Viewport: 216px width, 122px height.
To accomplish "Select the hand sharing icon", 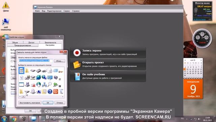I will pyautogui.click(x=61, y=71).
